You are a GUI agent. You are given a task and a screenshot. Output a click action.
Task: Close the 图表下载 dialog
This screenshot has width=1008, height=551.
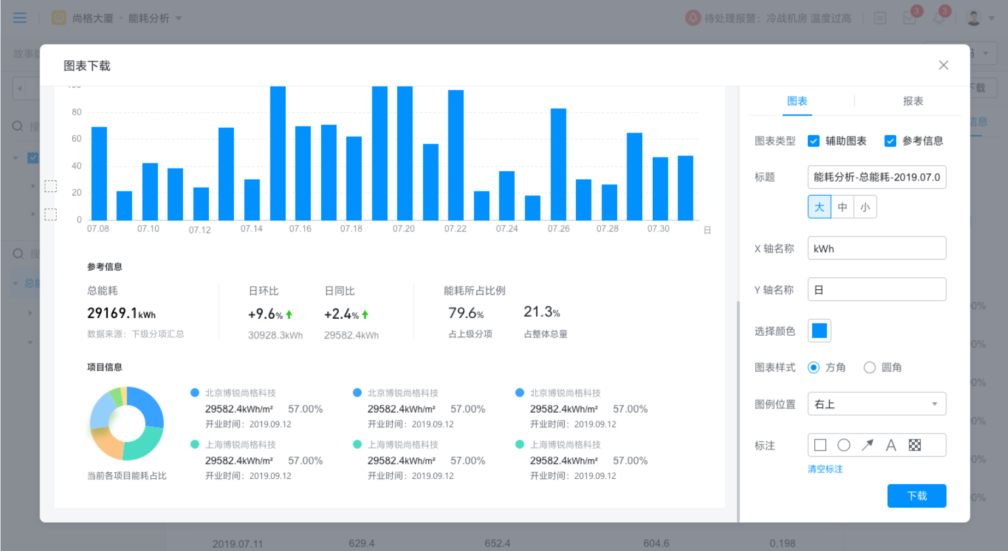(x=944, y=65)
